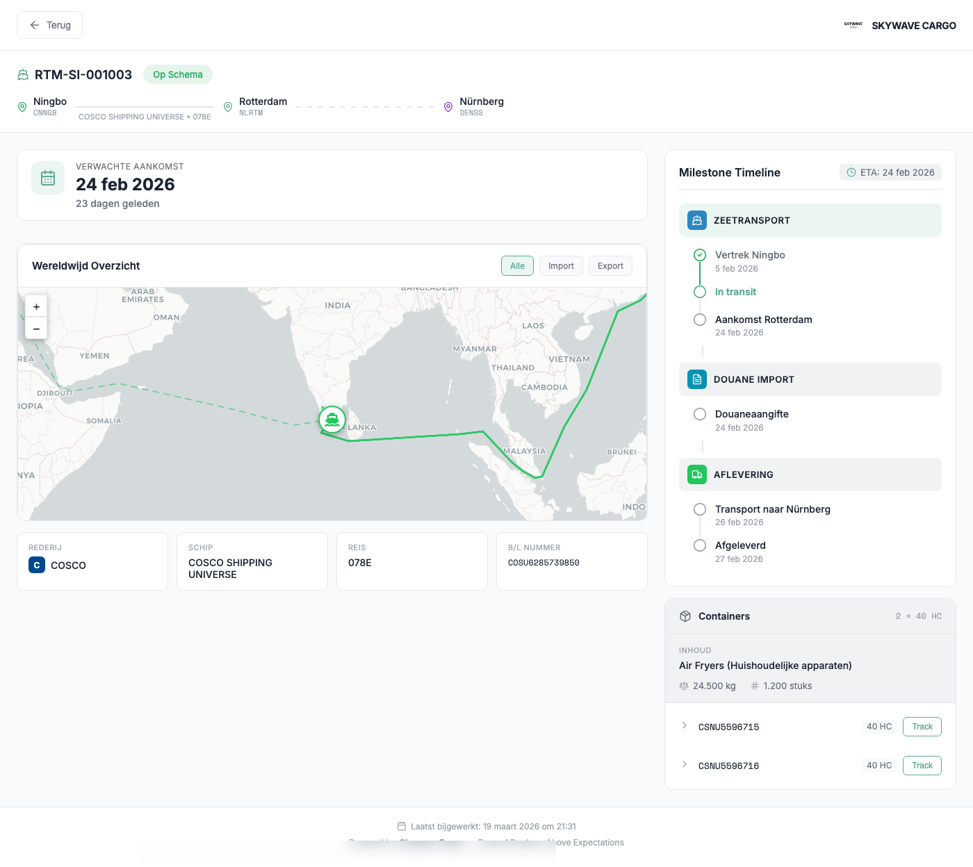
Task: Click the Skywave Cargo logo
Action: [853, 26]
